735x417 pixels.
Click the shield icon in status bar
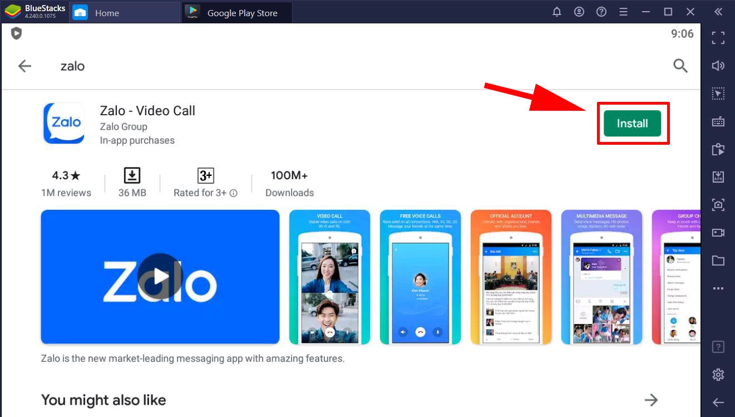17,34
